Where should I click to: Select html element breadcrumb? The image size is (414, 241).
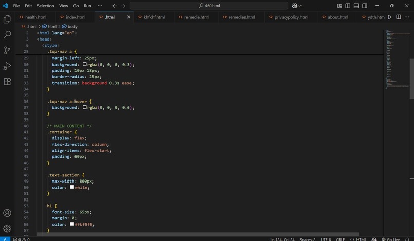click(x=49, y=26)
